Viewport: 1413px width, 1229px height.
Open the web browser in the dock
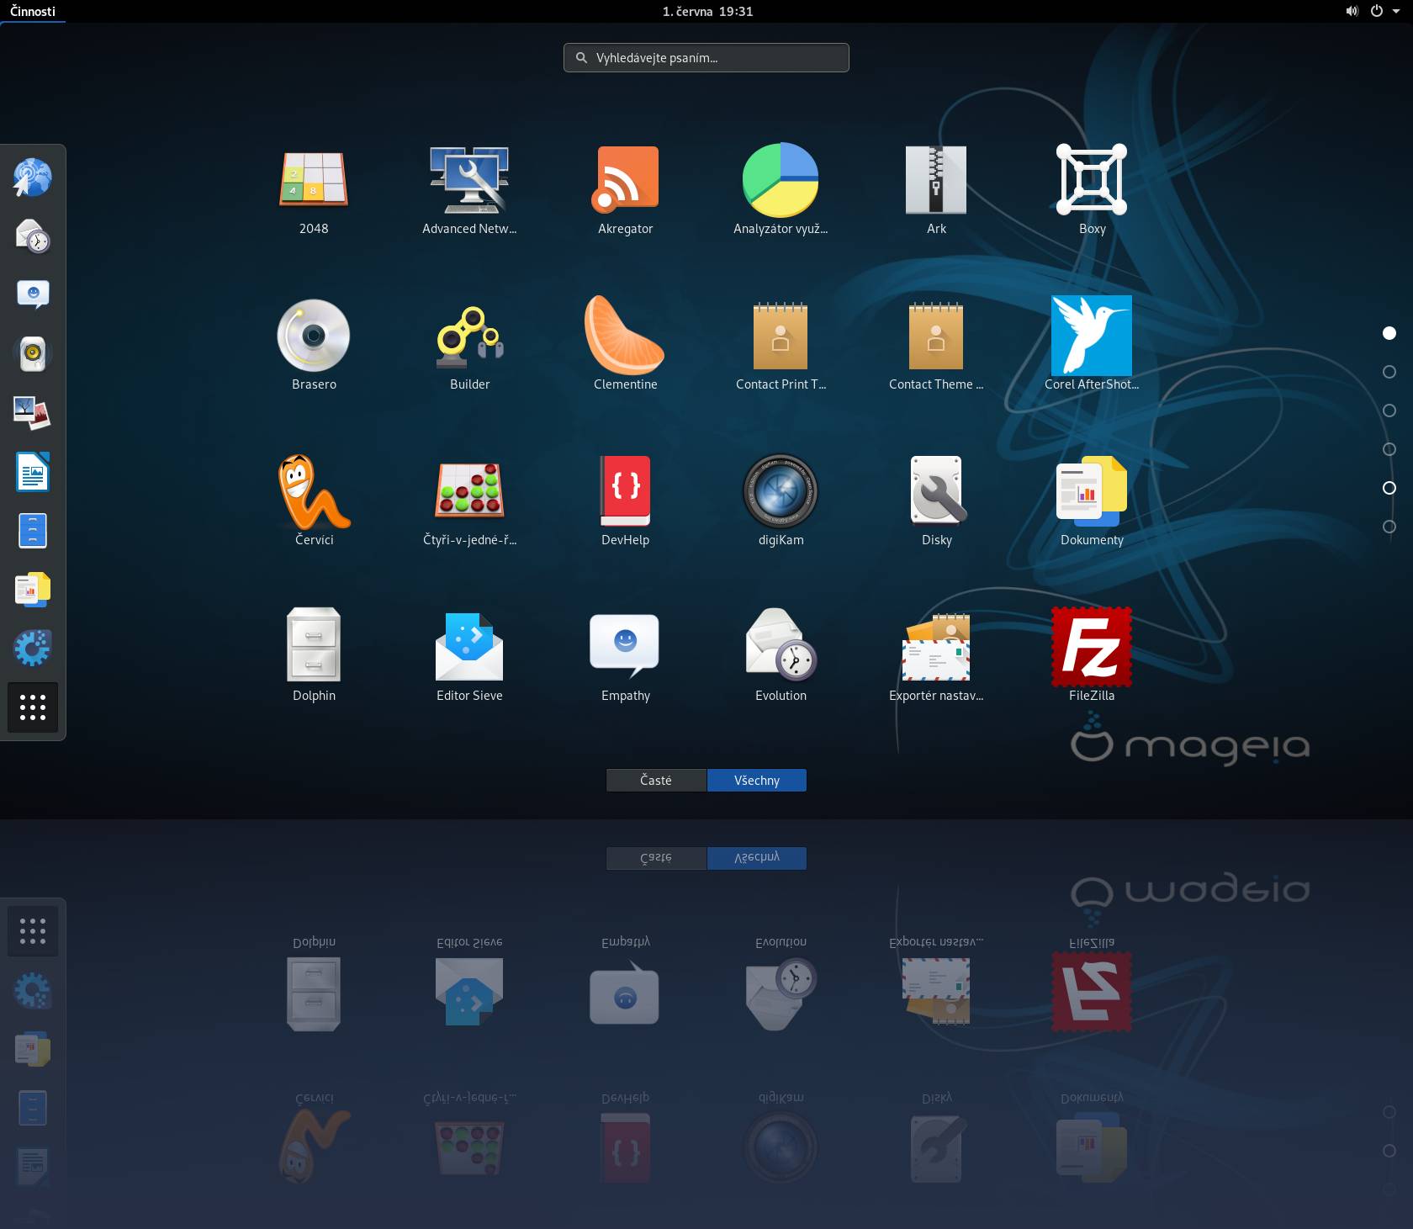33,177
